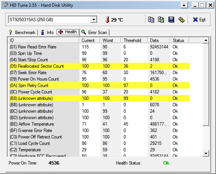Select the (B8) unknown attribute row
The height and width of the screenshot is (174, 216).
pyautogui.click(x=99, y=98)
